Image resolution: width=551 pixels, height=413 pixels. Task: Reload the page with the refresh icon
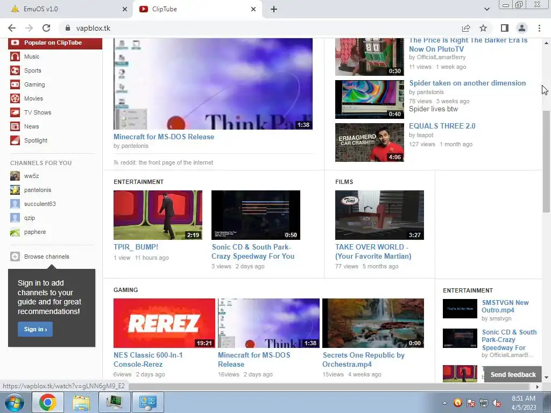coord(46,28)
